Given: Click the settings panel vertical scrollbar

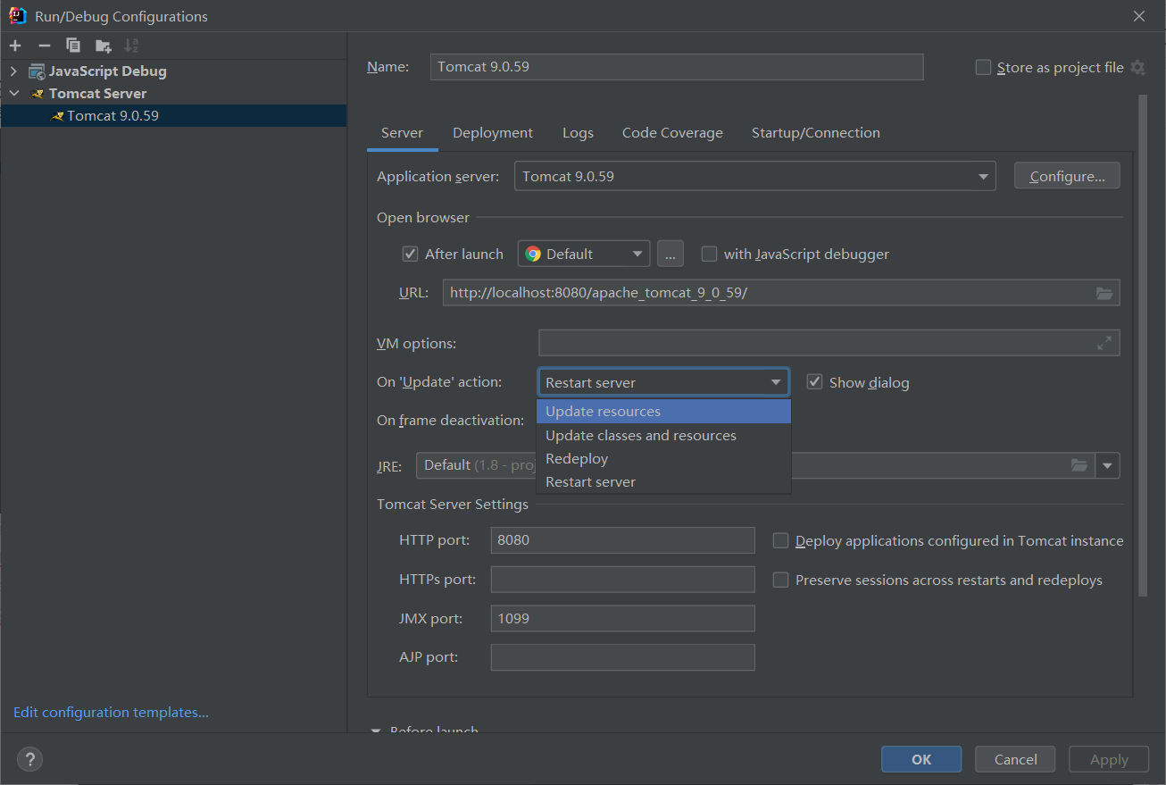Looking at the screenshot, I should click(1143, 347).
